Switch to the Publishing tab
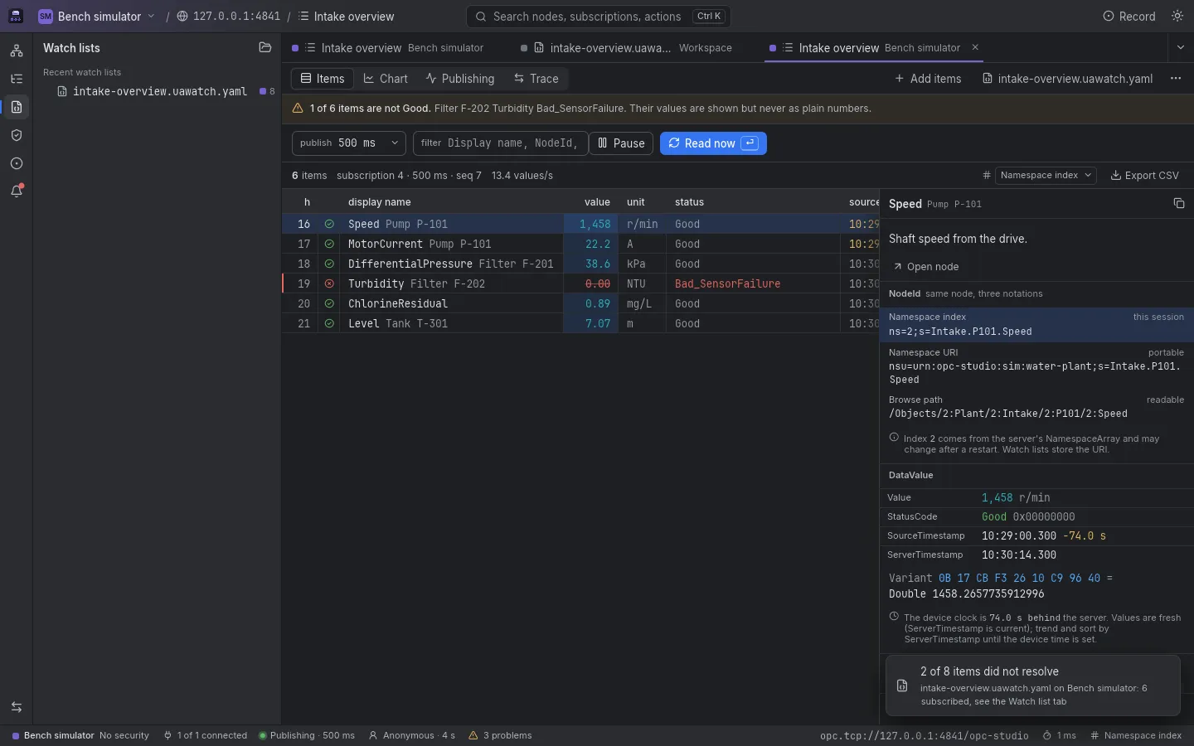 tap(460, 79)
